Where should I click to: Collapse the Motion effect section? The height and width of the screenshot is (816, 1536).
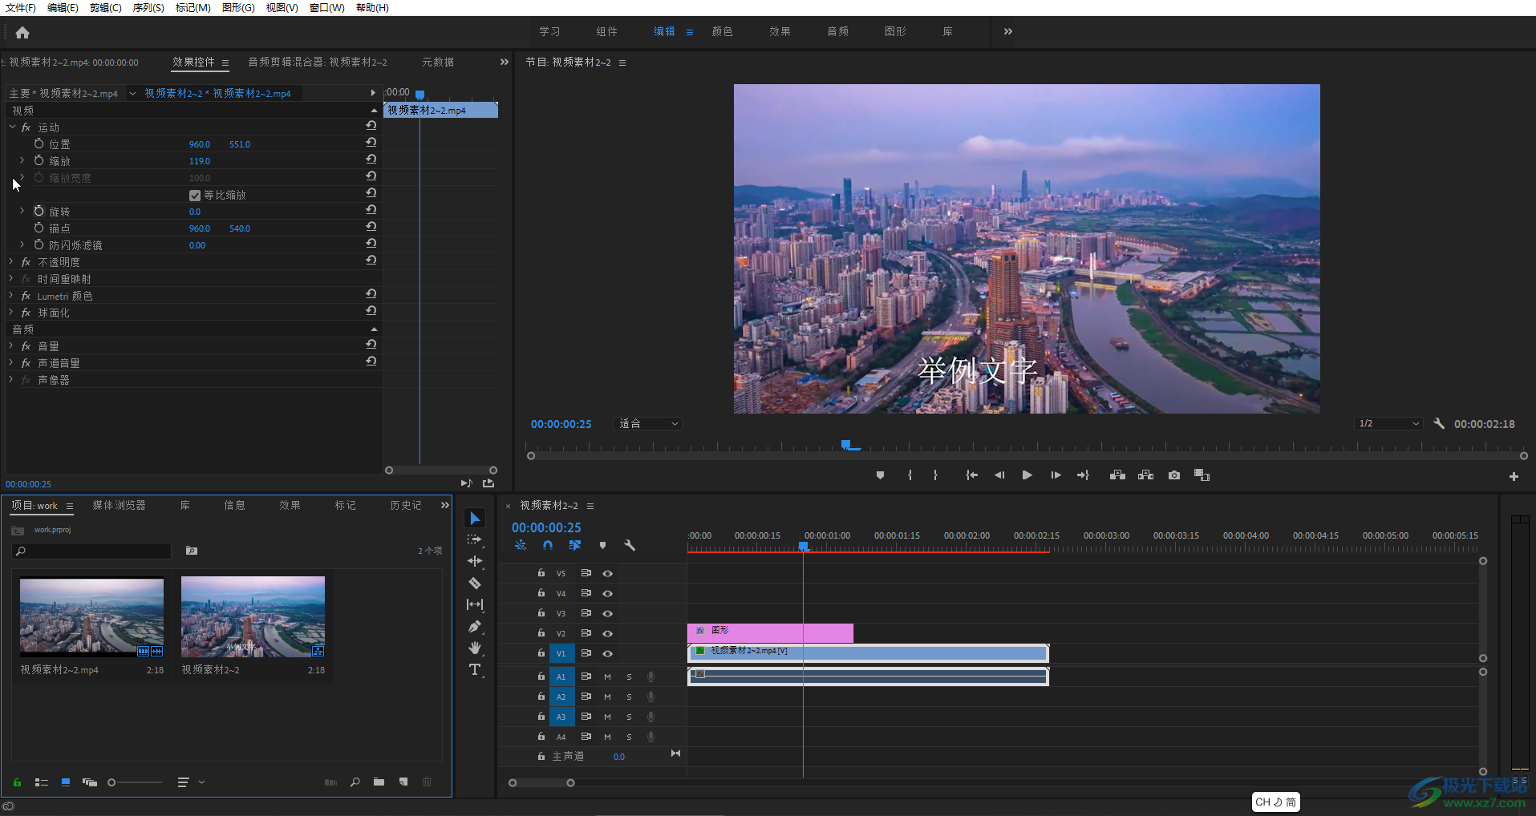pos(12,127)
